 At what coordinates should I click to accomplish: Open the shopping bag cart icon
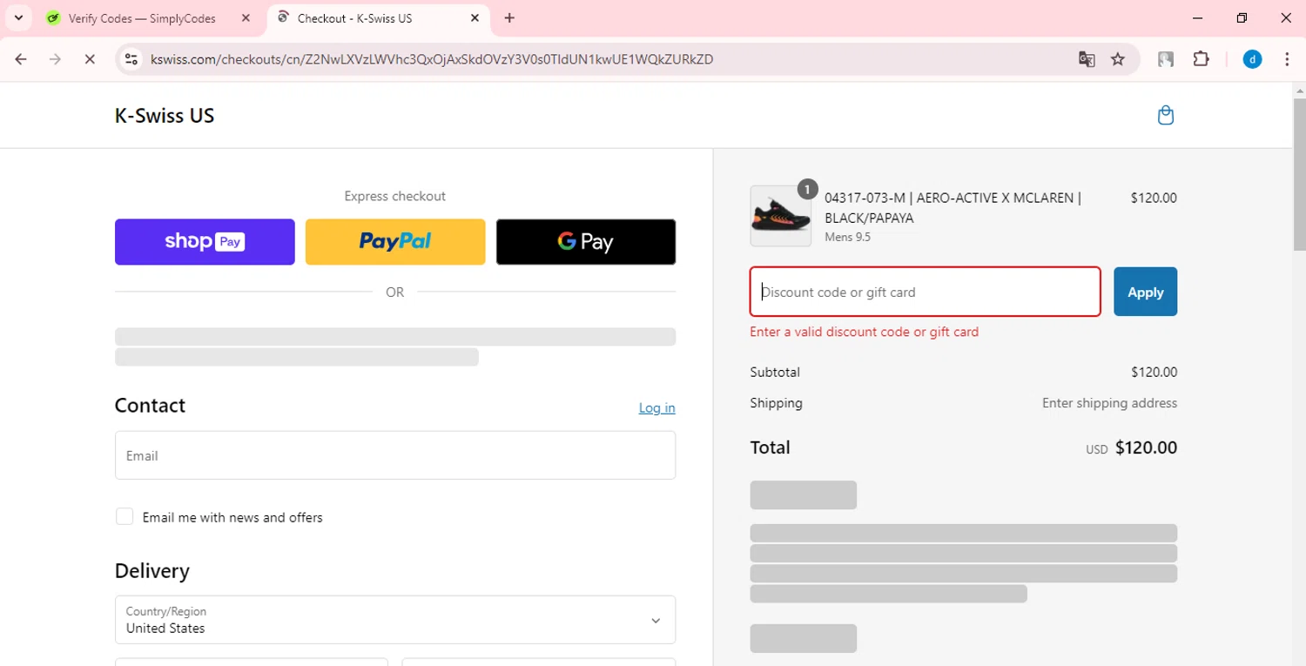(x=1166, y=115)
